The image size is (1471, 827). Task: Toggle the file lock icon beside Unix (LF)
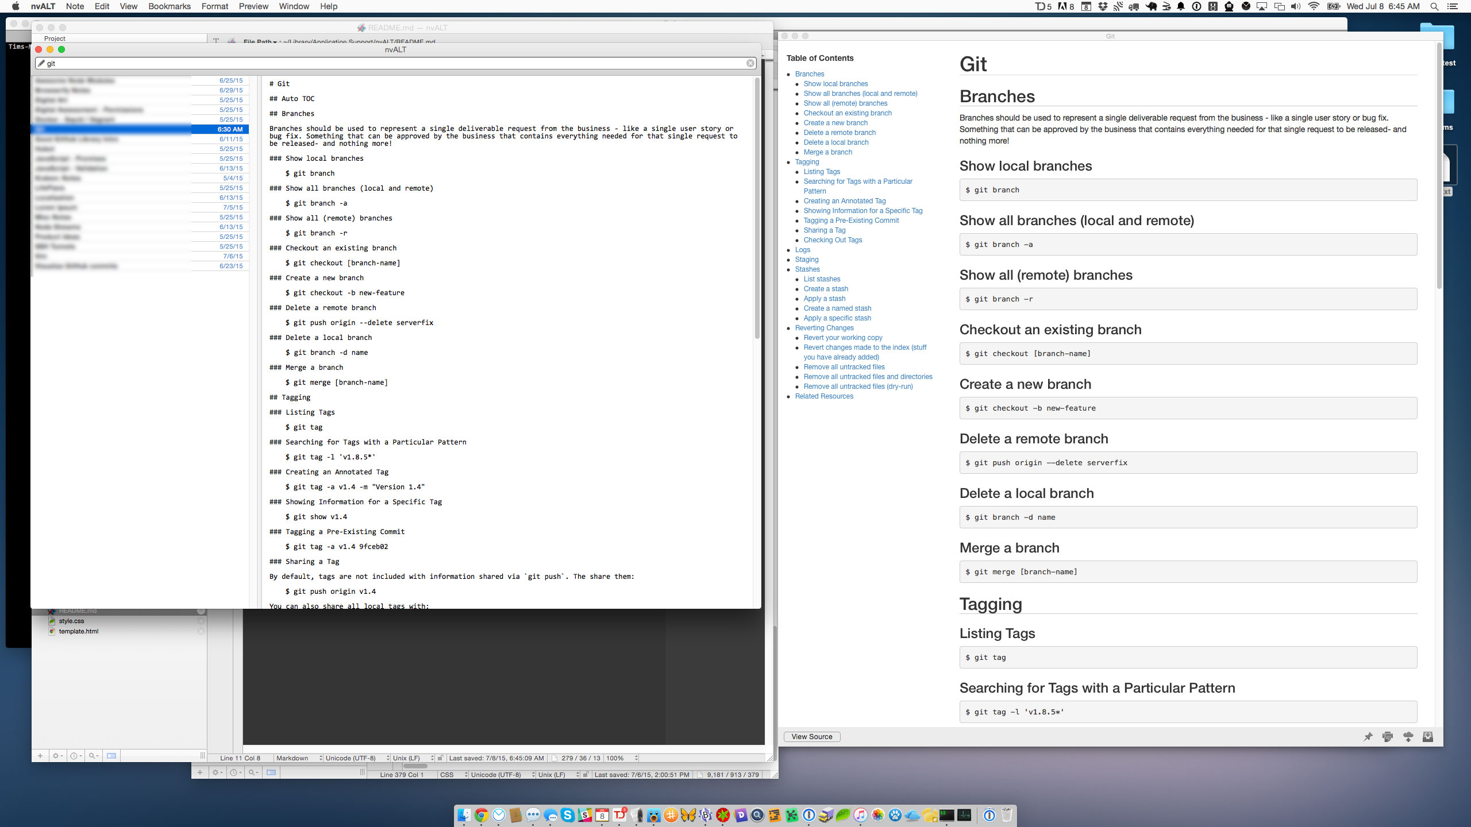click(x=440, y=758)
